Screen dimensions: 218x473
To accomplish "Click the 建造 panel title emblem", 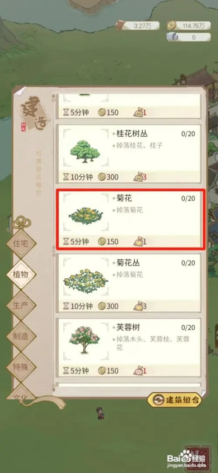I will click(x=34, y=114).
